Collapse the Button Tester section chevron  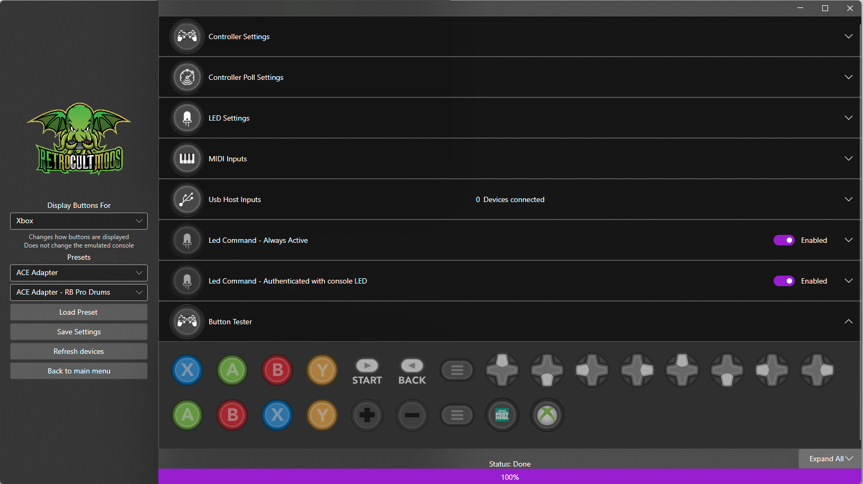[x=848, y=322]
